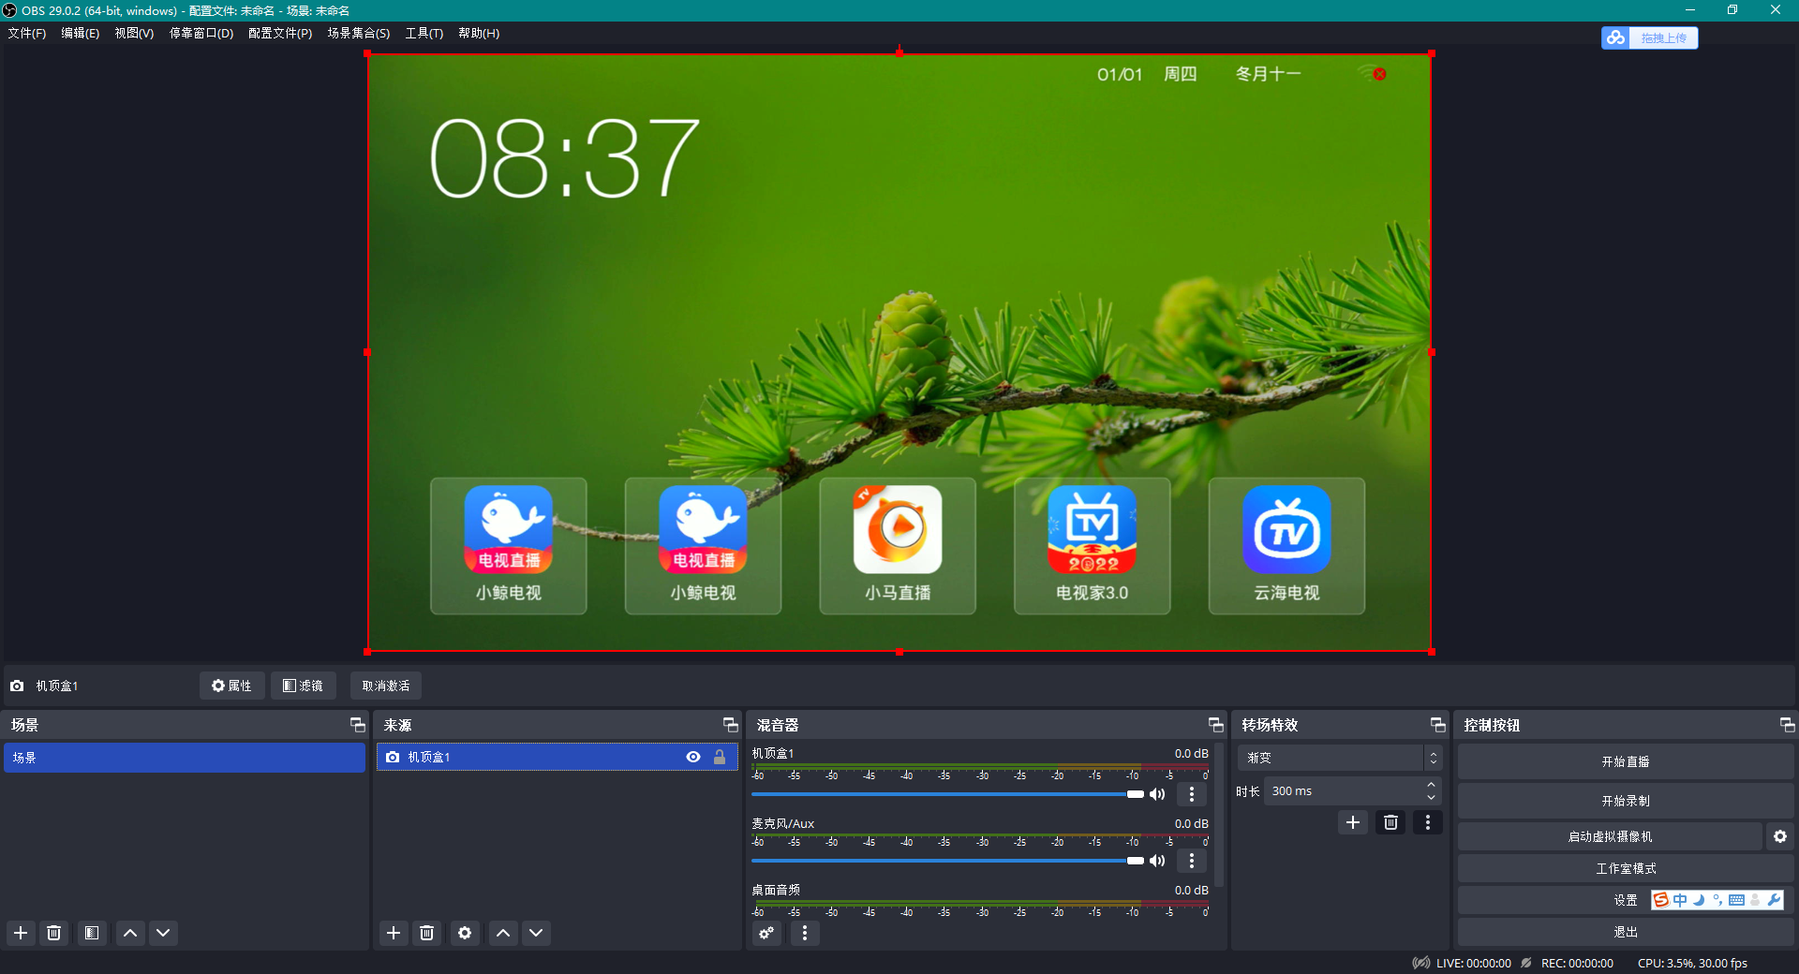The width and height of the screenshot is (1799, 974).
Task: Open Sogou input method toolbox wrench icon
Action: coord(1774,900)
